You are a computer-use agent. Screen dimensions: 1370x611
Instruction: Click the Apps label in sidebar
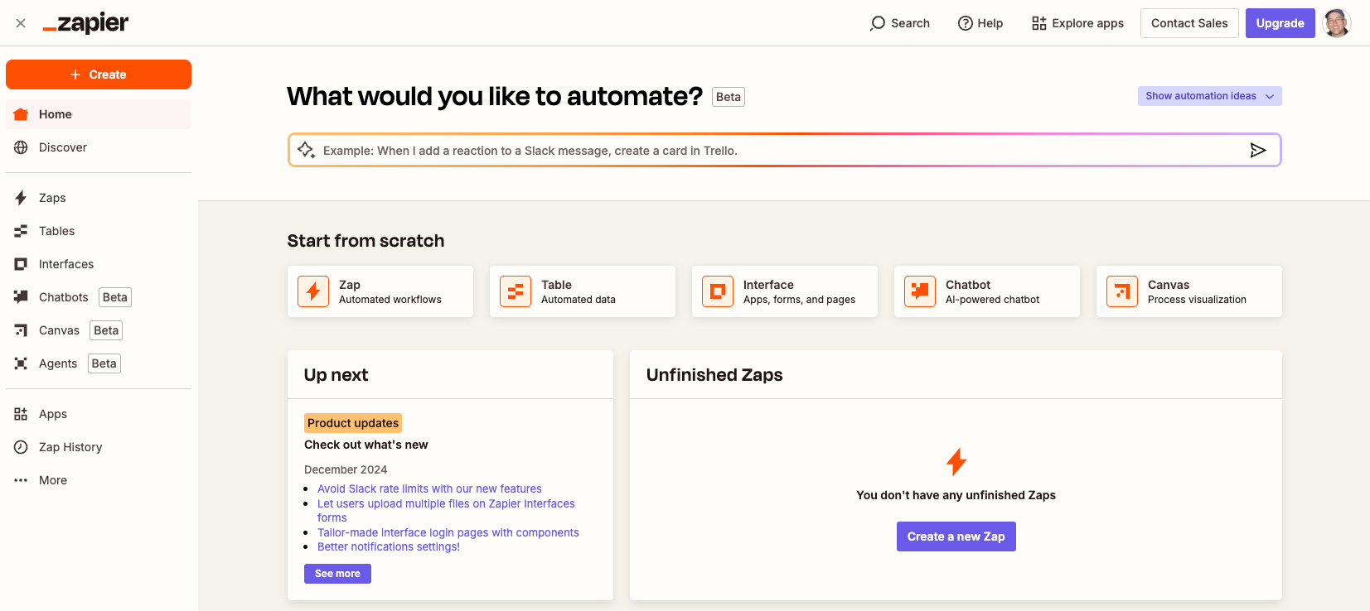click(53, 414)
